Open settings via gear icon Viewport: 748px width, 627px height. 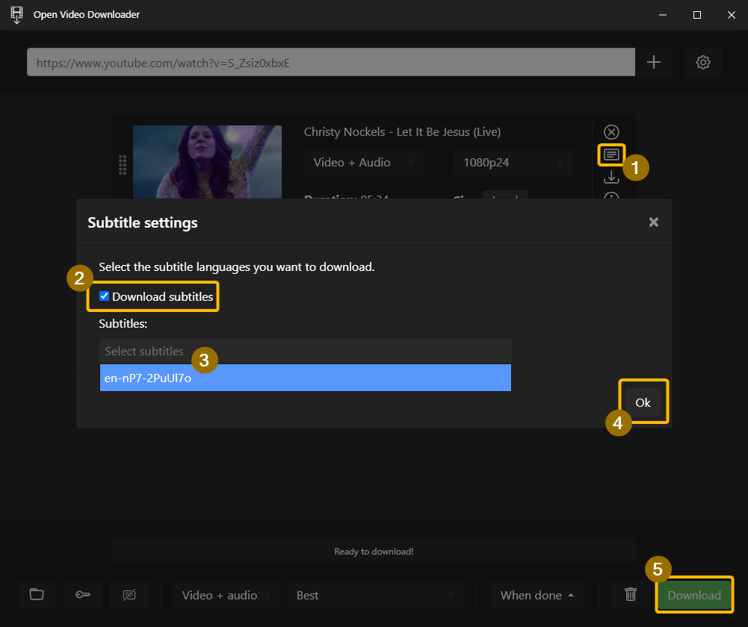coord(702,62)
